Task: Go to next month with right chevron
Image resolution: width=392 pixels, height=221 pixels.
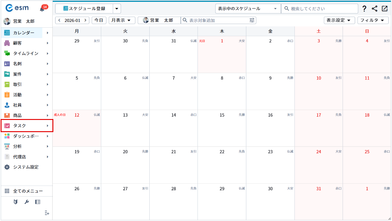Action: point(85,20)
